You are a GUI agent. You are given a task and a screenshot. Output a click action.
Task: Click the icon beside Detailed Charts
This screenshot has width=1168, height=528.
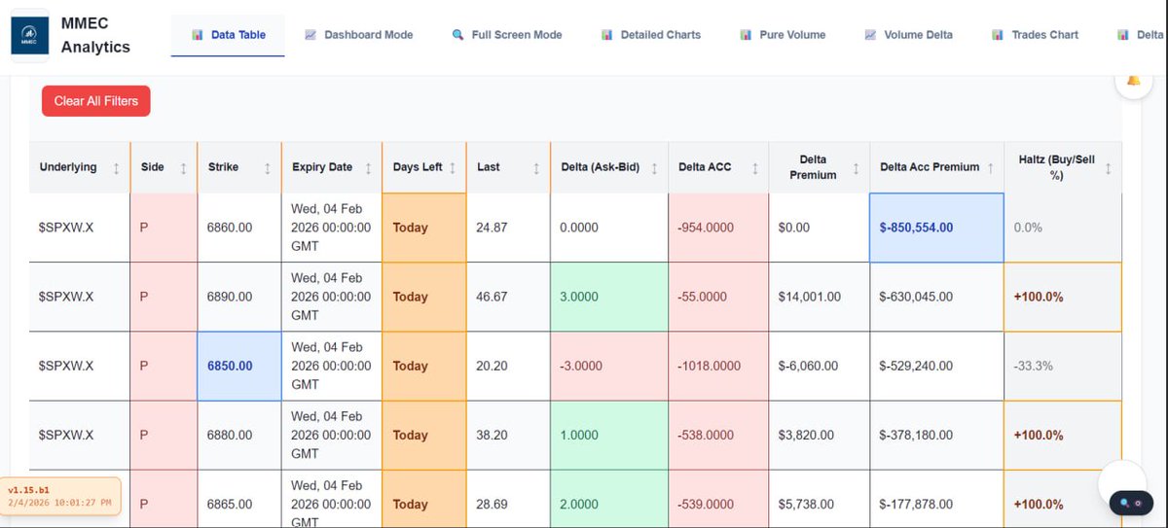(x=607, y=35)
